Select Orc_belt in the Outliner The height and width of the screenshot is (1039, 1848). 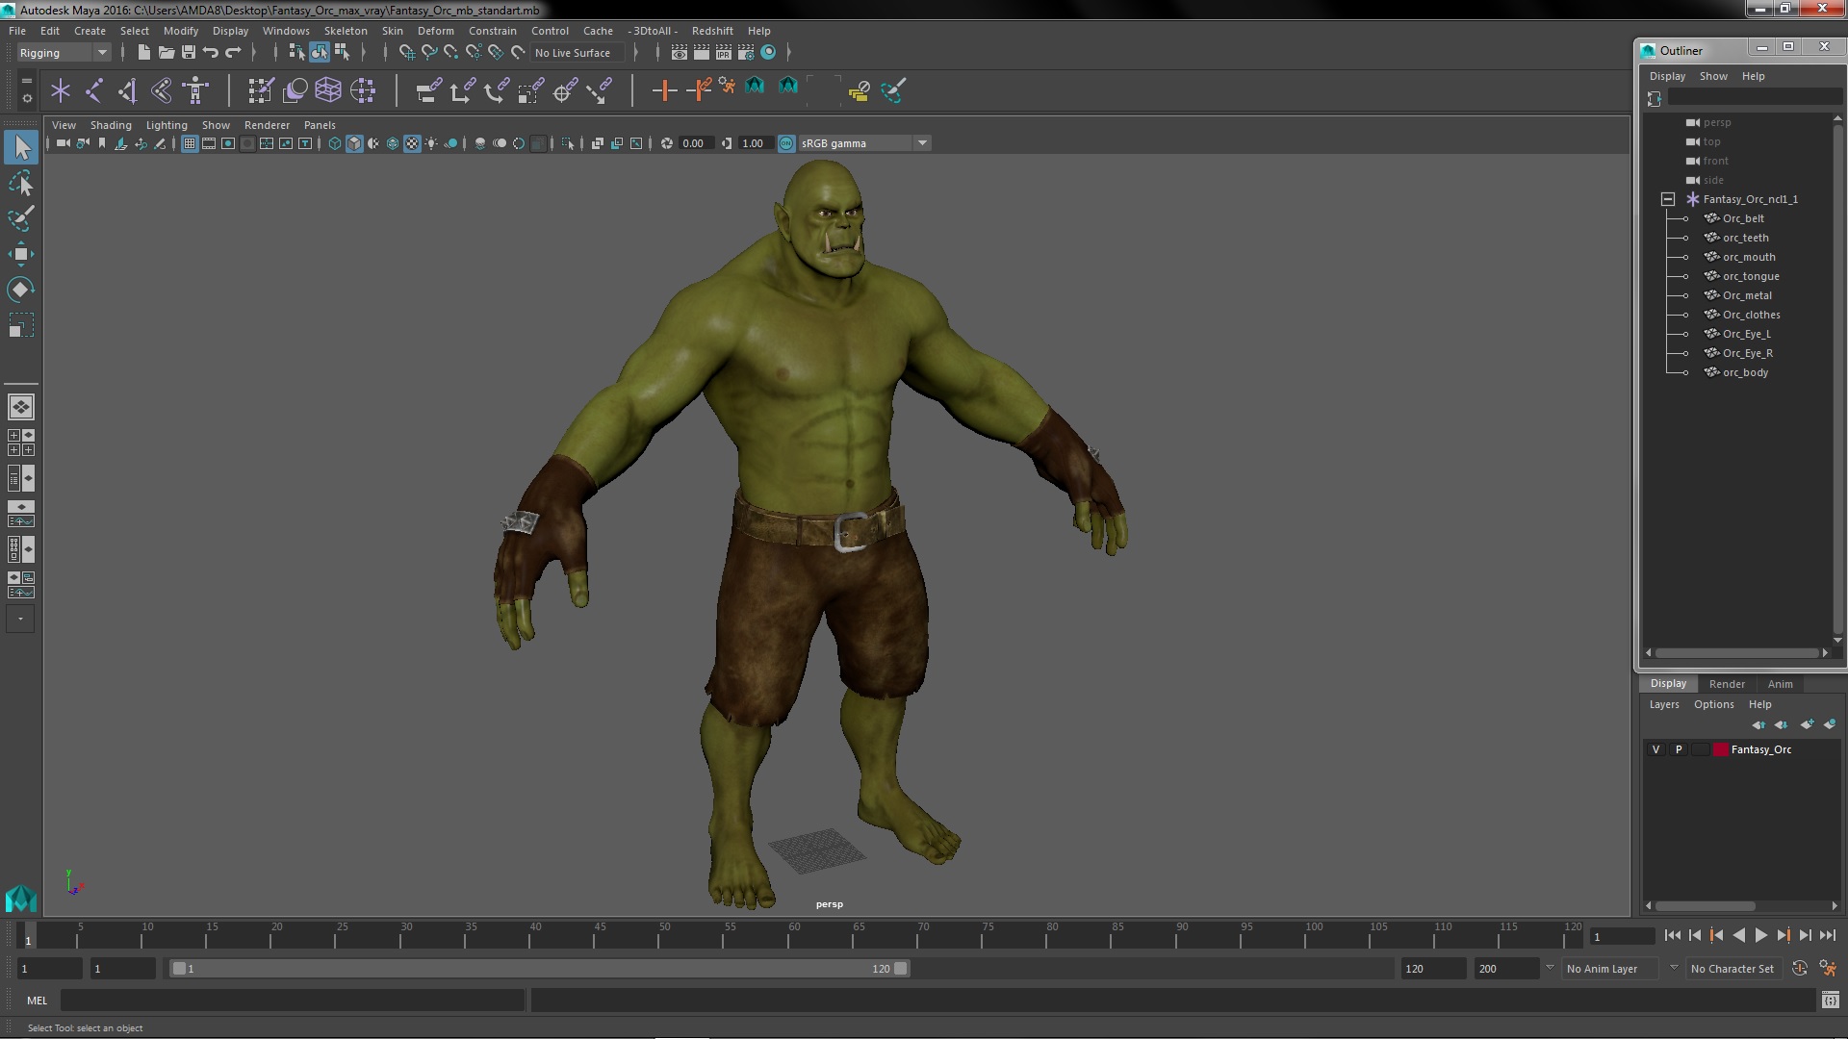point(1743,218)
